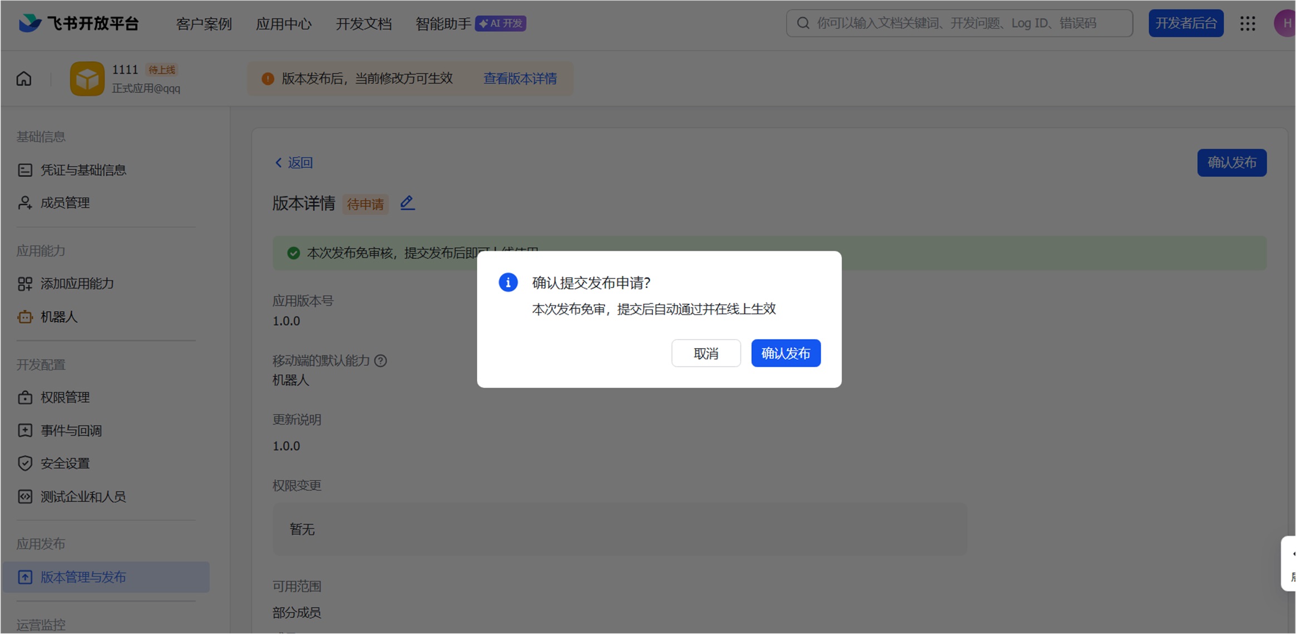Confirm publish in the dialog
Viewport: 1296px width, 634px height.
coord(785,353)
